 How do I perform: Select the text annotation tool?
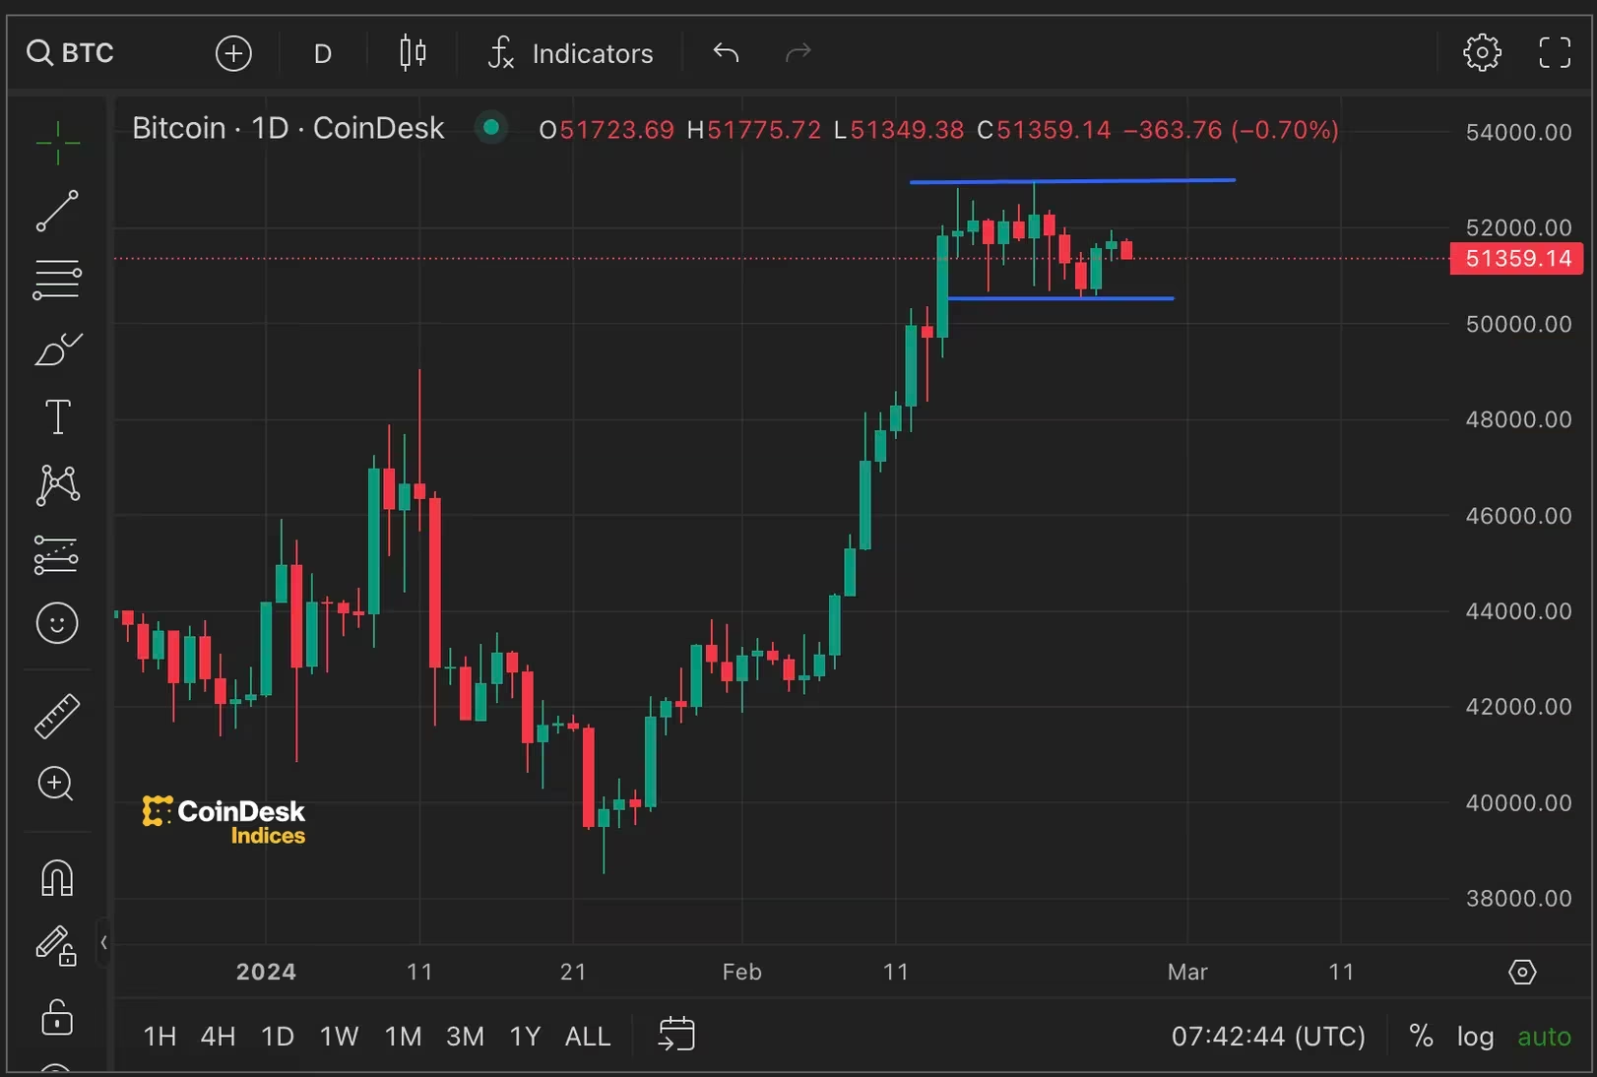[x=57, y=416]
